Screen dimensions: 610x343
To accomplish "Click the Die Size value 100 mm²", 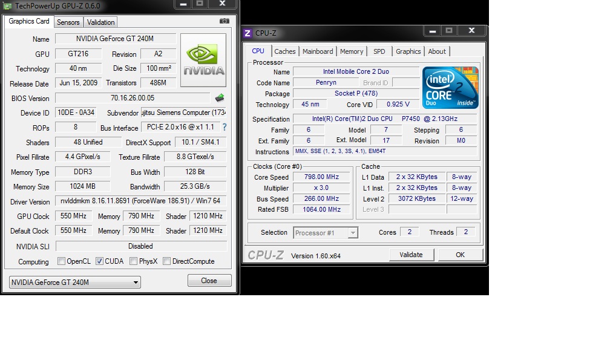I will point(158,68).
